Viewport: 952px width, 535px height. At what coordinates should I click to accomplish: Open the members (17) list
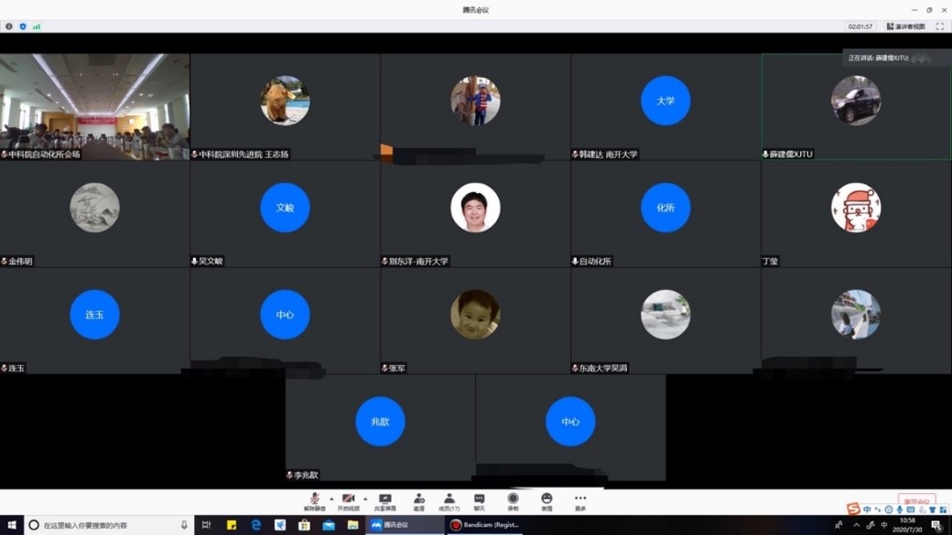pos(449,501)
